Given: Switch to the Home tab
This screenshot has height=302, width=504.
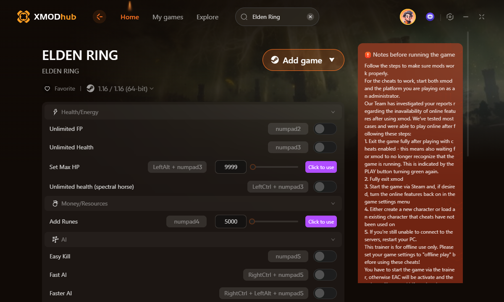Looking at the screenshot, I should click(x=130, y=17).
